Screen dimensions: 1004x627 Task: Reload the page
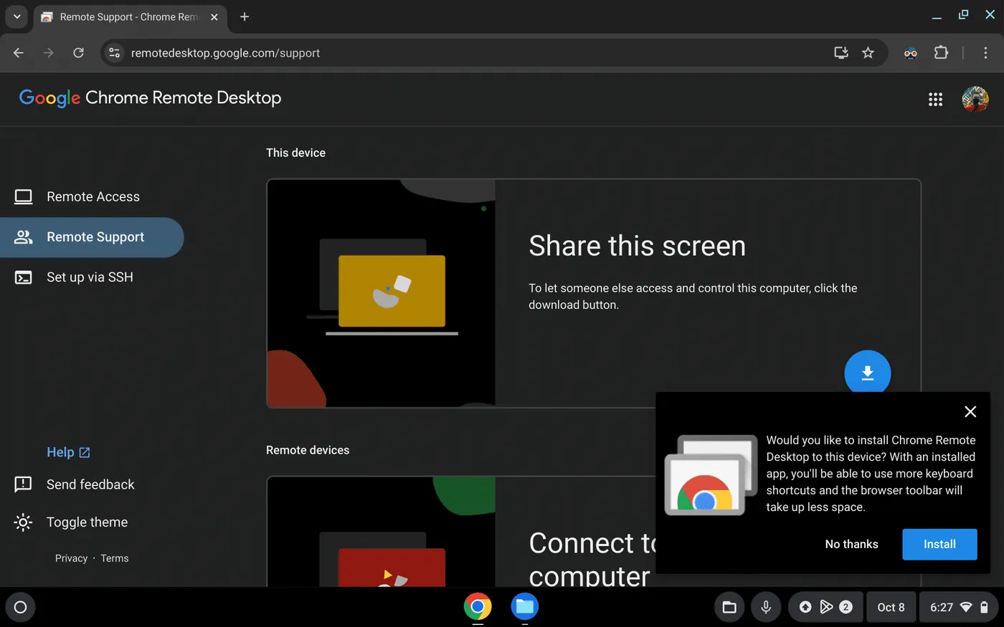[79, 52]
